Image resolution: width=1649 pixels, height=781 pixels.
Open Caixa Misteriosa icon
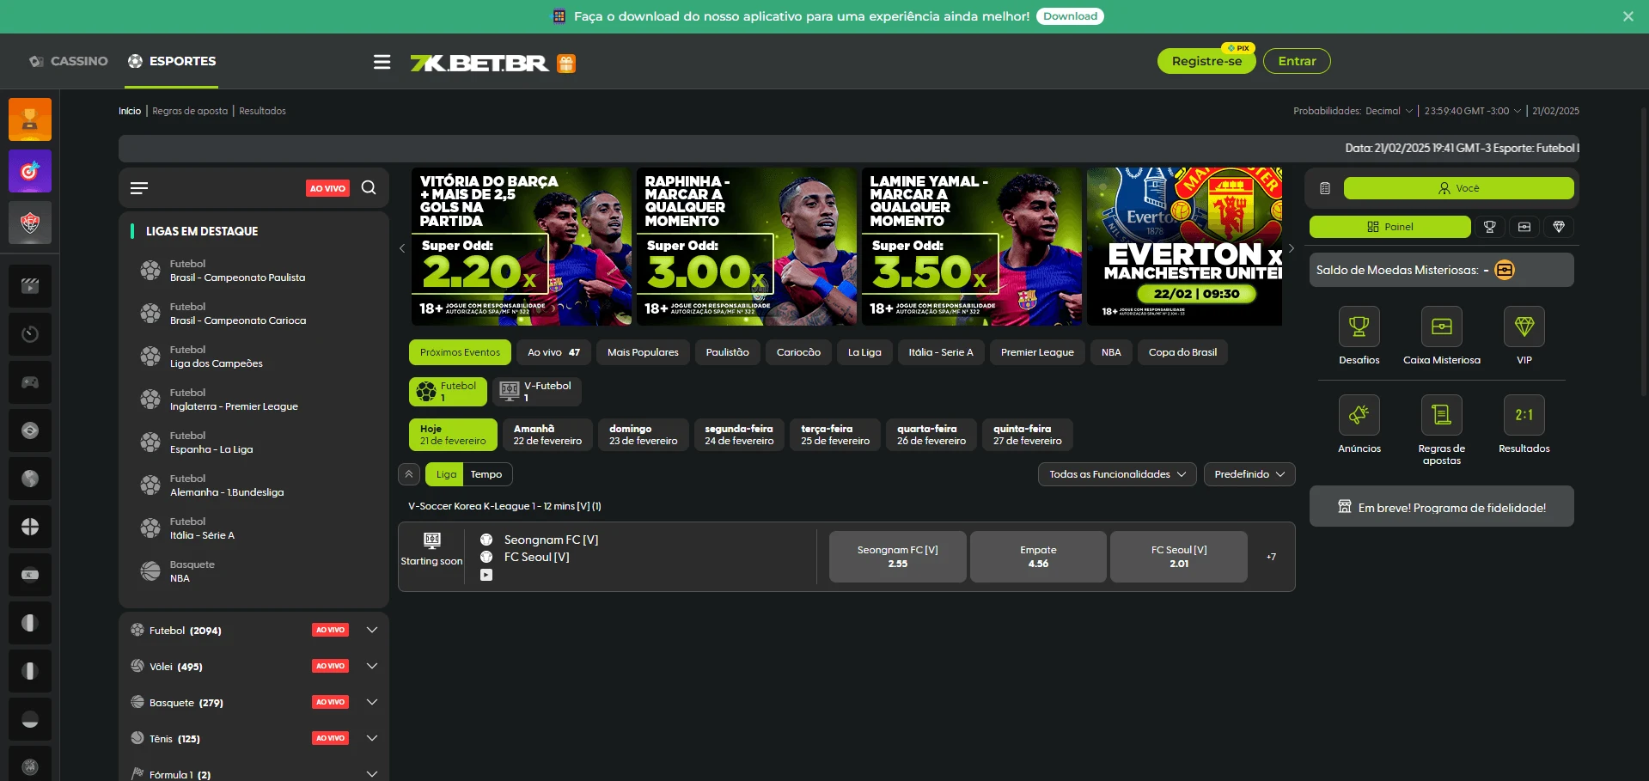(x=1442, y=326)
